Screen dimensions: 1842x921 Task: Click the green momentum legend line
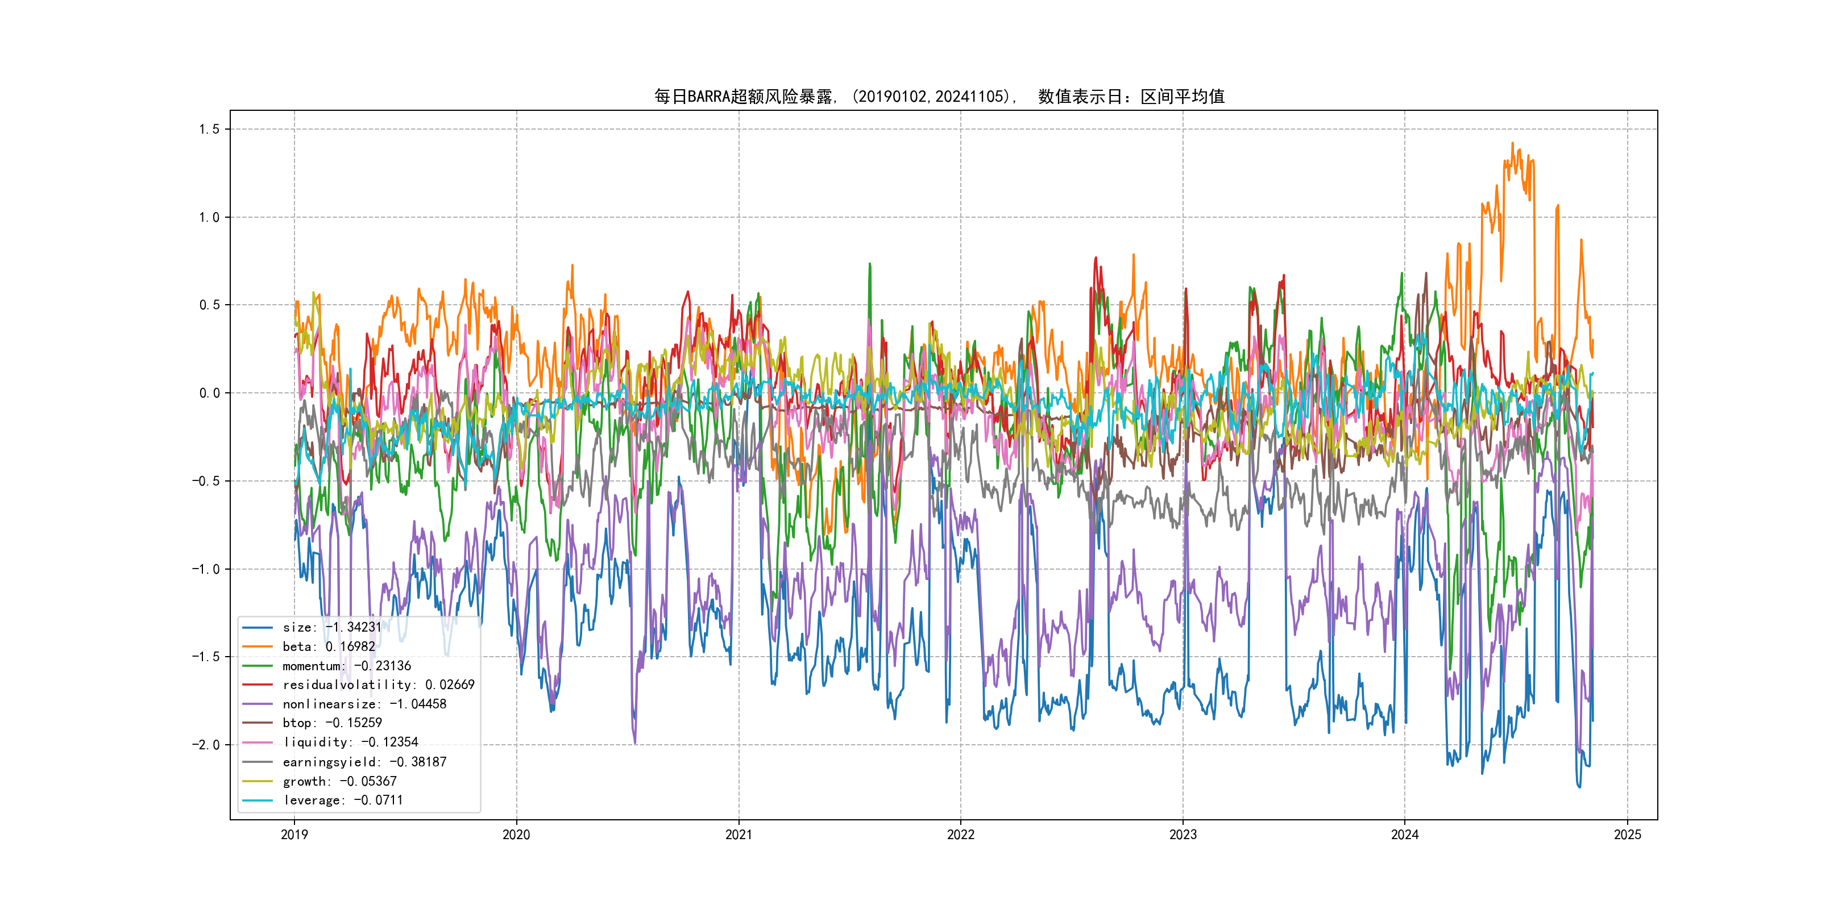258,666
